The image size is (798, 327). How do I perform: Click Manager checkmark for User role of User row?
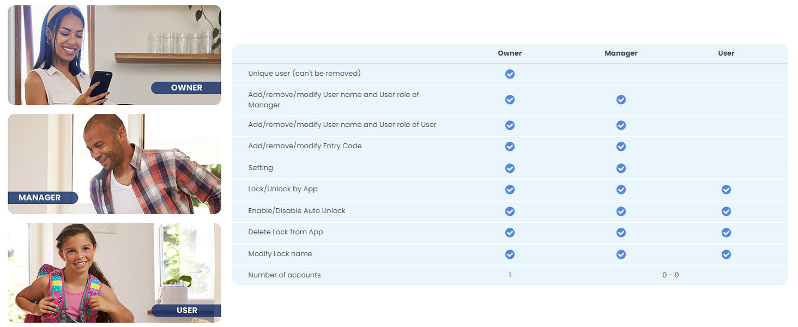[621, 125]
